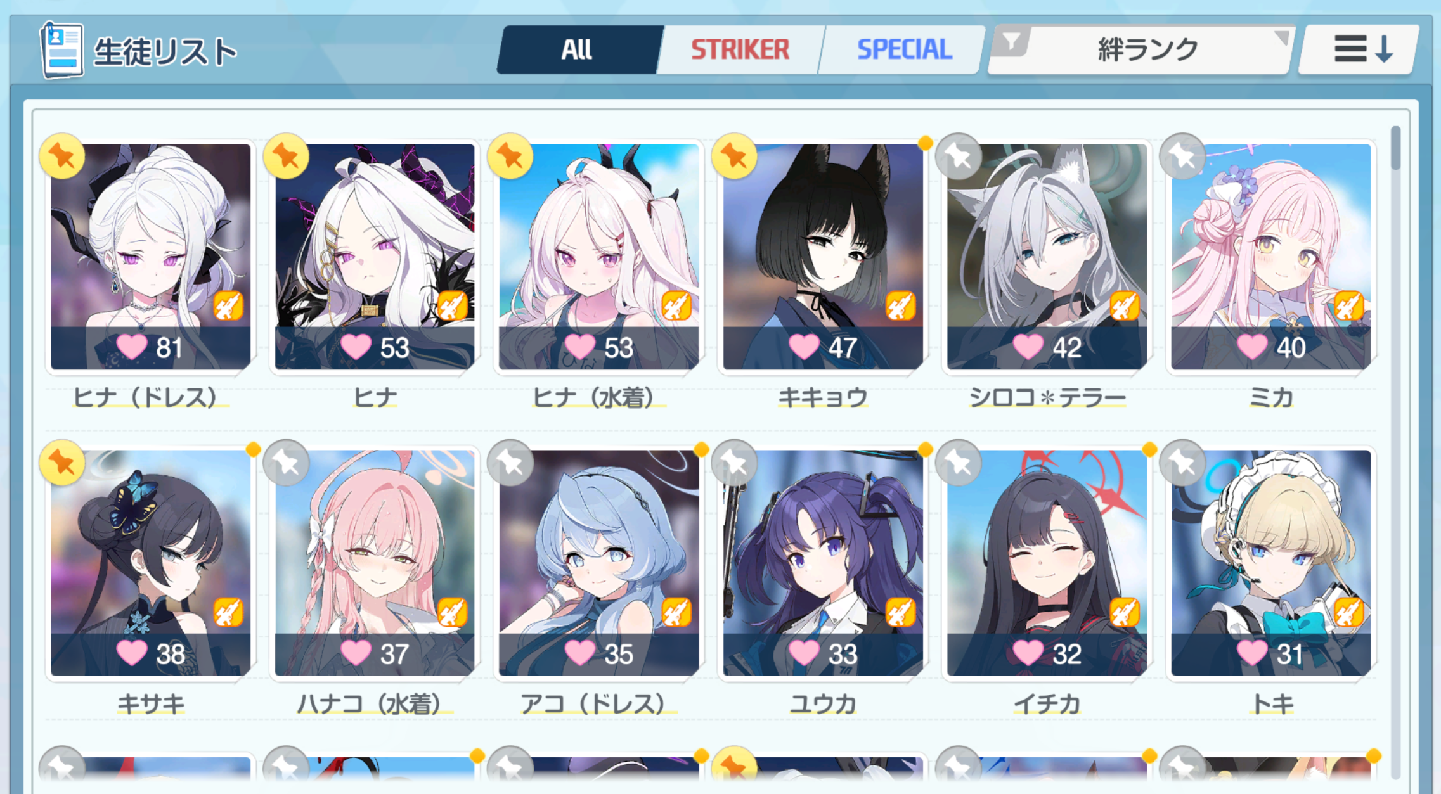Viewport: 1441px width, 794px height.
Task: Open アコ（ドレス） portrait
Action: click(x=599, y=563)
